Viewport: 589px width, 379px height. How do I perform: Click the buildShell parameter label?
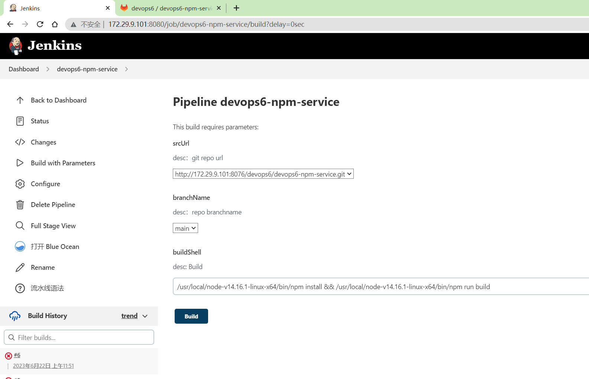(187, 252)
